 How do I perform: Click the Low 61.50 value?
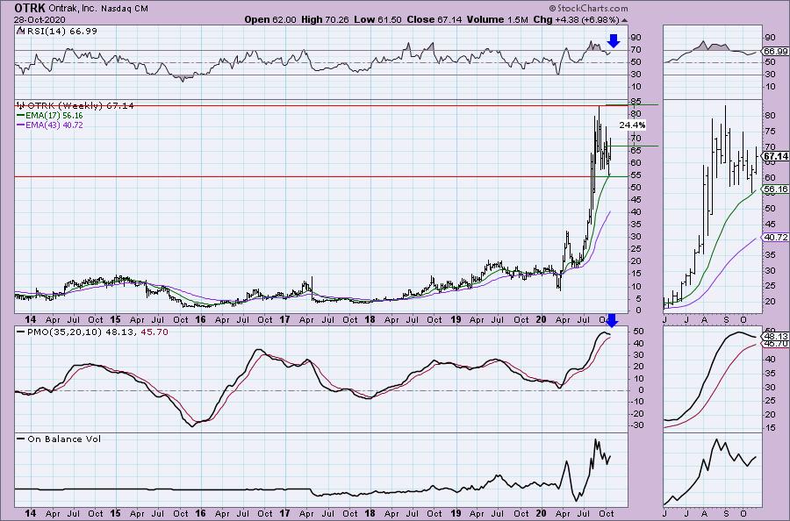point(377,19)
